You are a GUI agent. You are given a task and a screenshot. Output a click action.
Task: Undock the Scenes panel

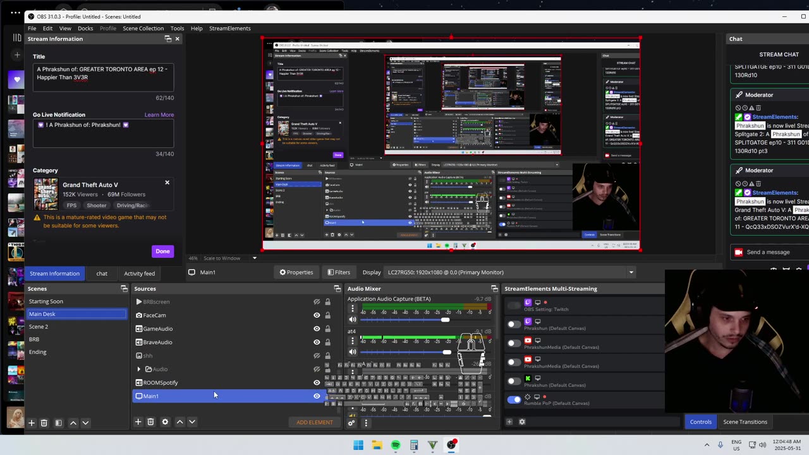click(124, 289)
